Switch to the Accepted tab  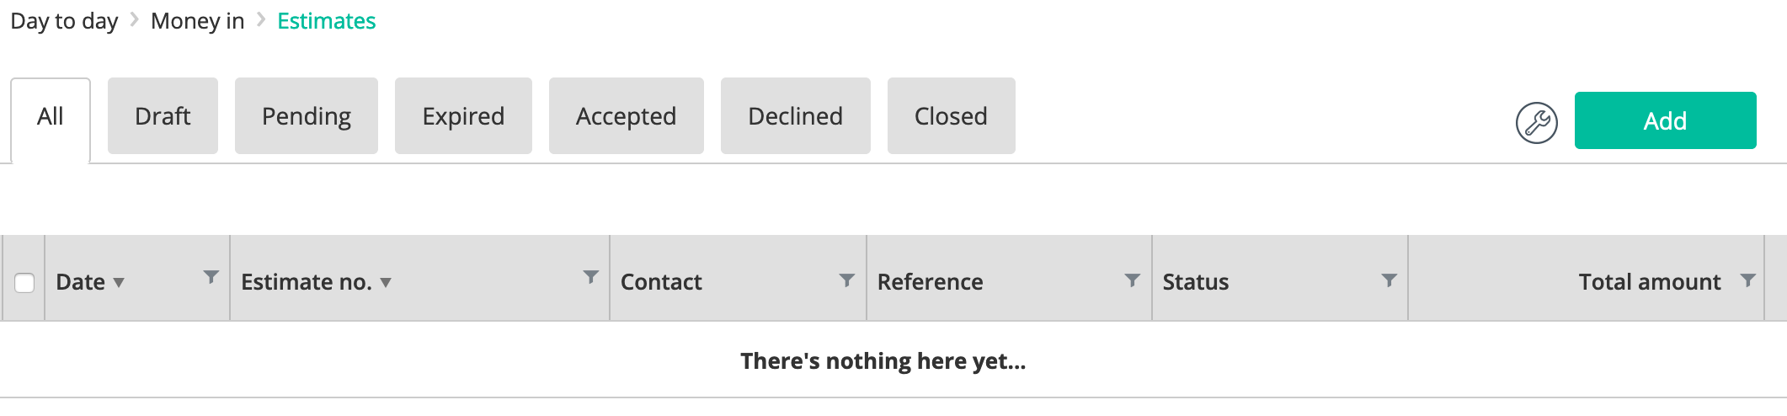[x=627, y=115]
